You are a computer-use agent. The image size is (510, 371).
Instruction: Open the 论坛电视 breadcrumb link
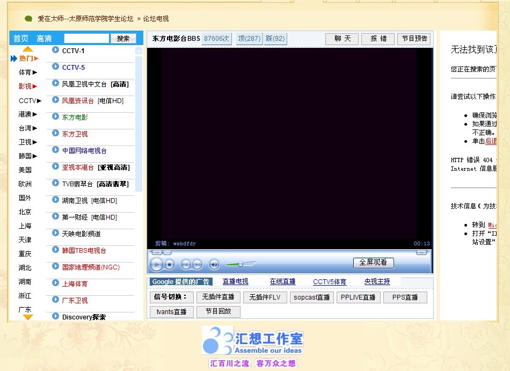pyautogui.click(x=156, y=19)
